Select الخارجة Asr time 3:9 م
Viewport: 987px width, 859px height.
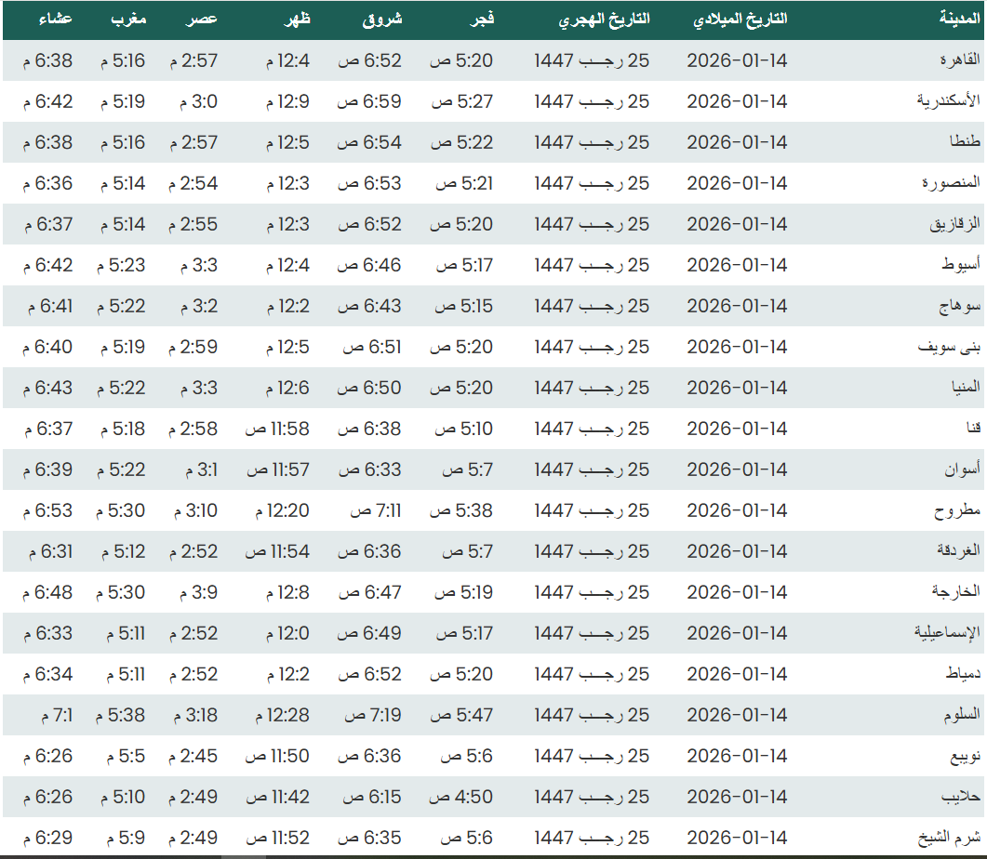193,592
